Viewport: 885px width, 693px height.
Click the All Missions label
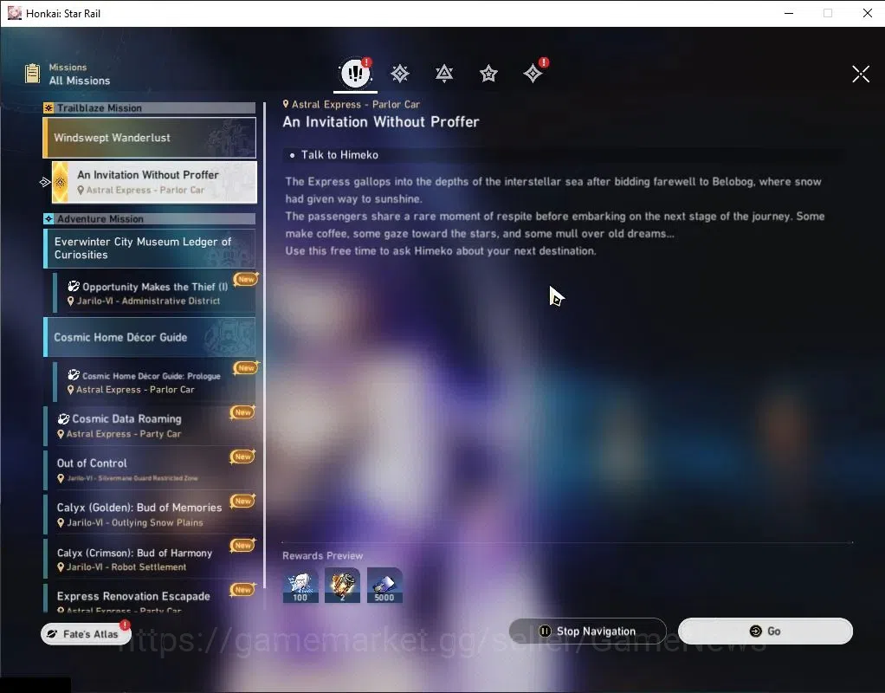tap(80, 81)
